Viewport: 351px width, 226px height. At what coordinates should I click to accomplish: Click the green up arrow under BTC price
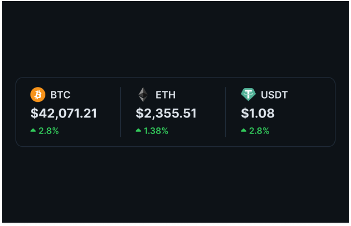click(x=33, y=131)
